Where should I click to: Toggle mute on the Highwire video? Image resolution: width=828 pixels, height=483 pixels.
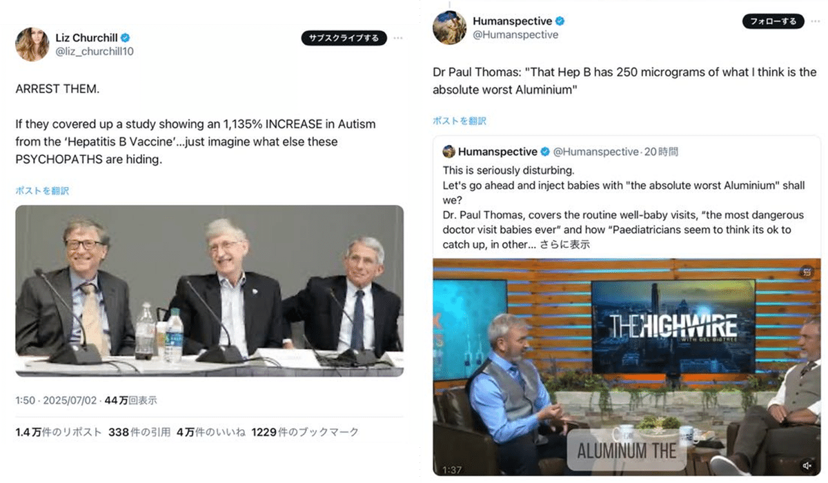pos(807,466)
